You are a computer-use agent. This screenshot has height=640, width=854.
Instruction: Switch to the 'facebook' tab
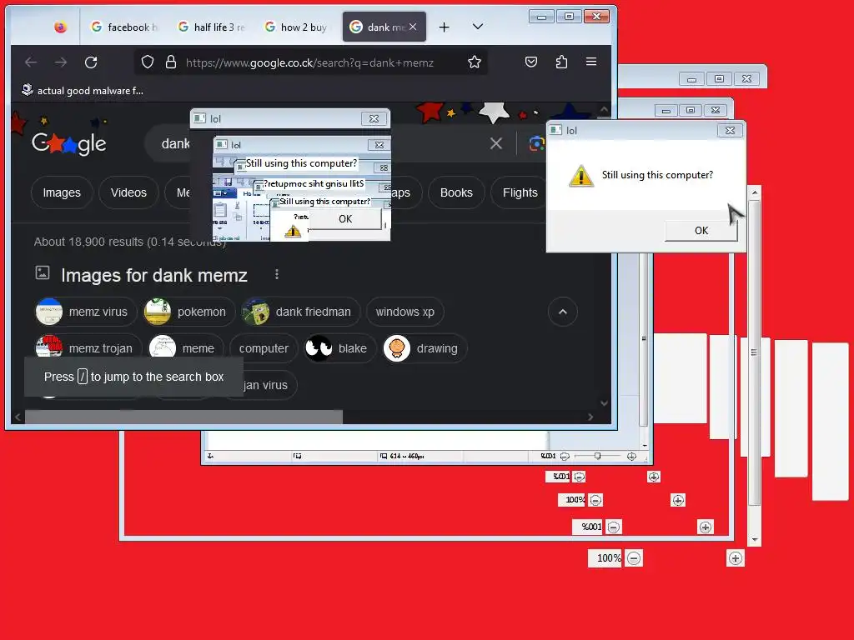(124, 27)
